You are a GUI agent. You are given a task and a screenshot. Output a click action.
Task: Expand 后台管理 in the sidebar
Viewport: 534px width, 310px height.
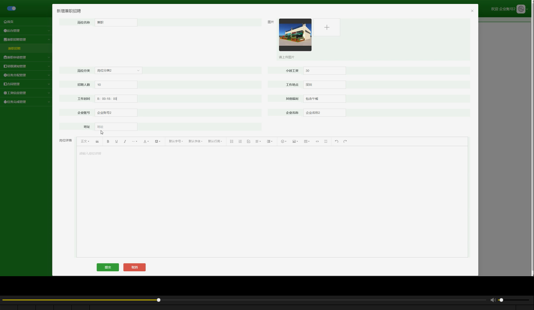[26, 31]
